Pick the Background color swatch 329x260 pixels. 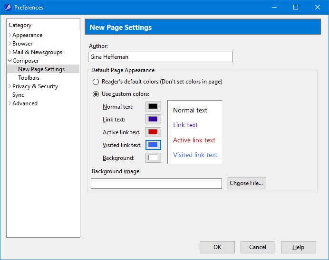153,158
